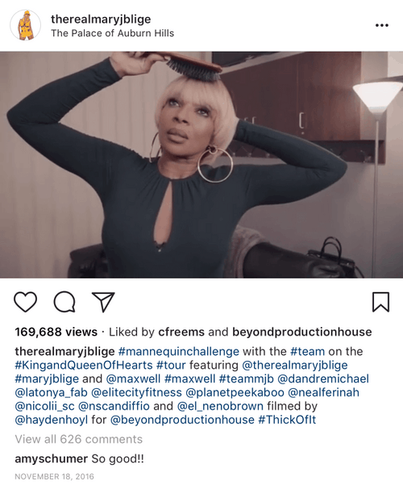Like the post with the heart icon
The image size is (403, 498).
(x=25, y=302)
